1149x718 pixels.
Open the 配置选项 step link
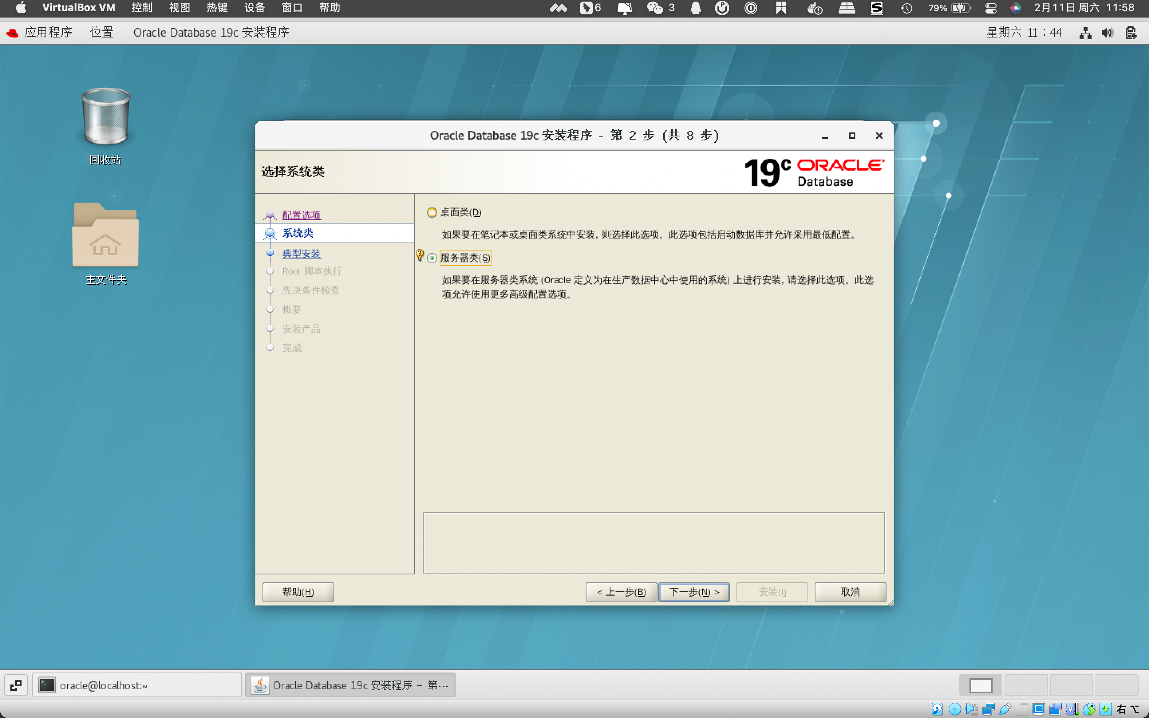click(x=302, y=215)
